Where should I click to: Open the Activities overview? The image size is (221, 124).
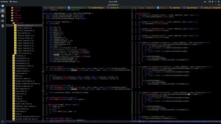[4, 2]
